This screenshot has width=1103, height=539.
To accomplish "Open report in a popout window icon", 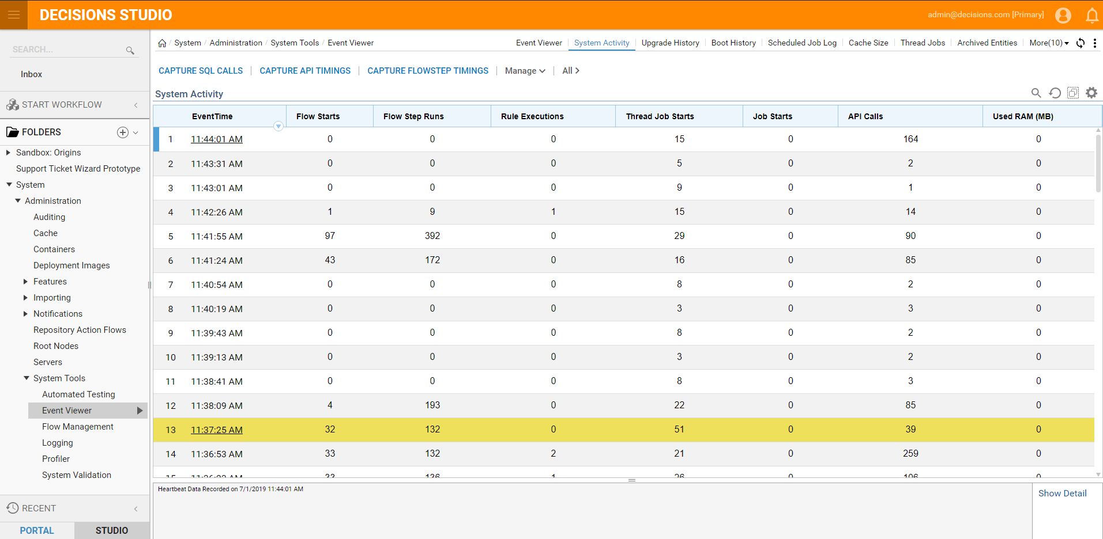I will coord(1073,93).
